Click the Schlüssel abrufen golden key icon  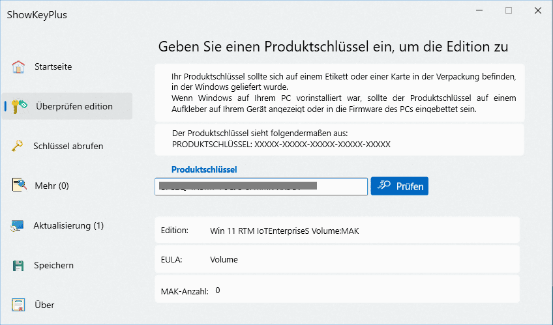pyautogui.click(x=17, y=146)
